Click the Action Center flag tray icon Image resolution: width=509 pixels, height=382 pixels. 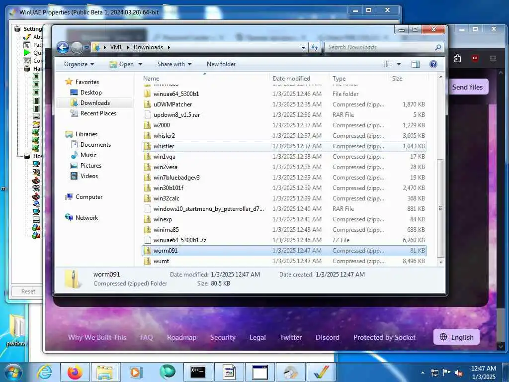click(x=447, y=373)
